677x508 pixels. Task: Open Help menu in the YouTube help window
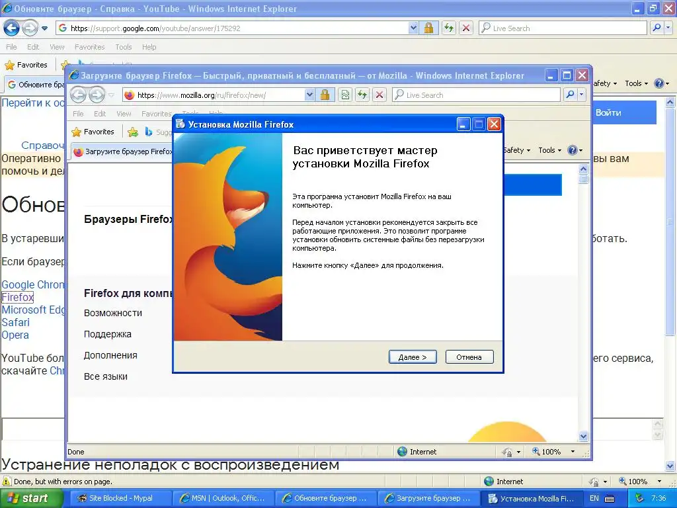tap(149, 47)
